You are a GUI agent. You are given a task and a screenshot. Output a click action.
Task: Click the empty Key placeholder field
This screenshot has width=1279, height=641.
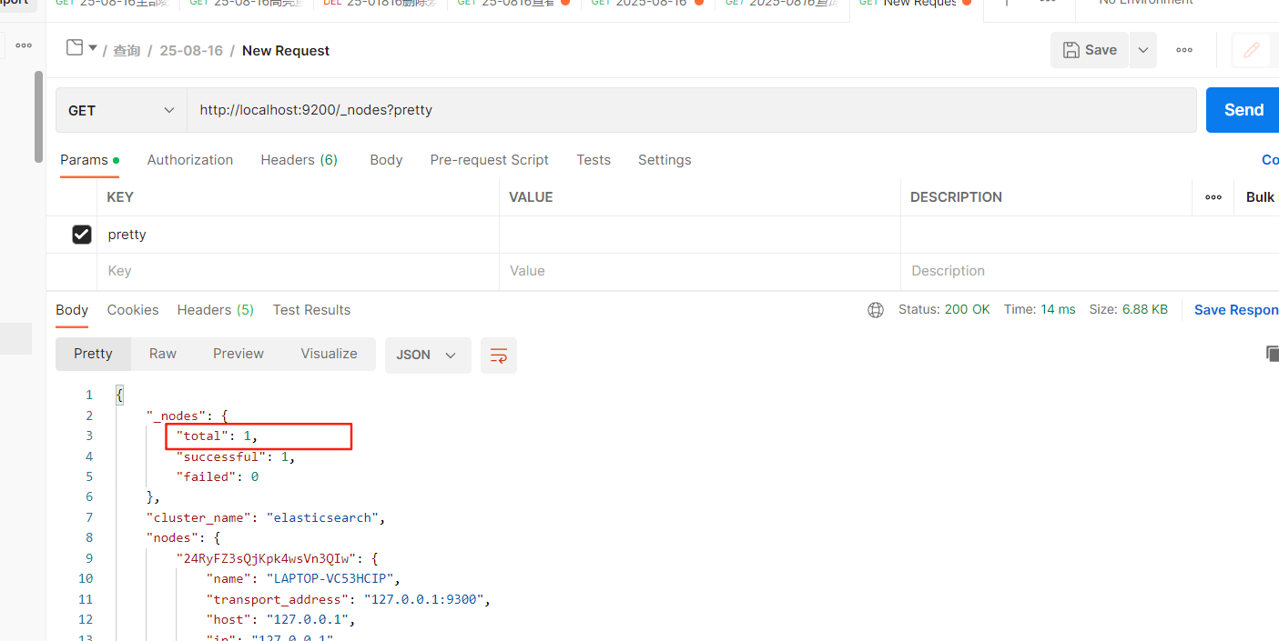(x=299, y=271)
